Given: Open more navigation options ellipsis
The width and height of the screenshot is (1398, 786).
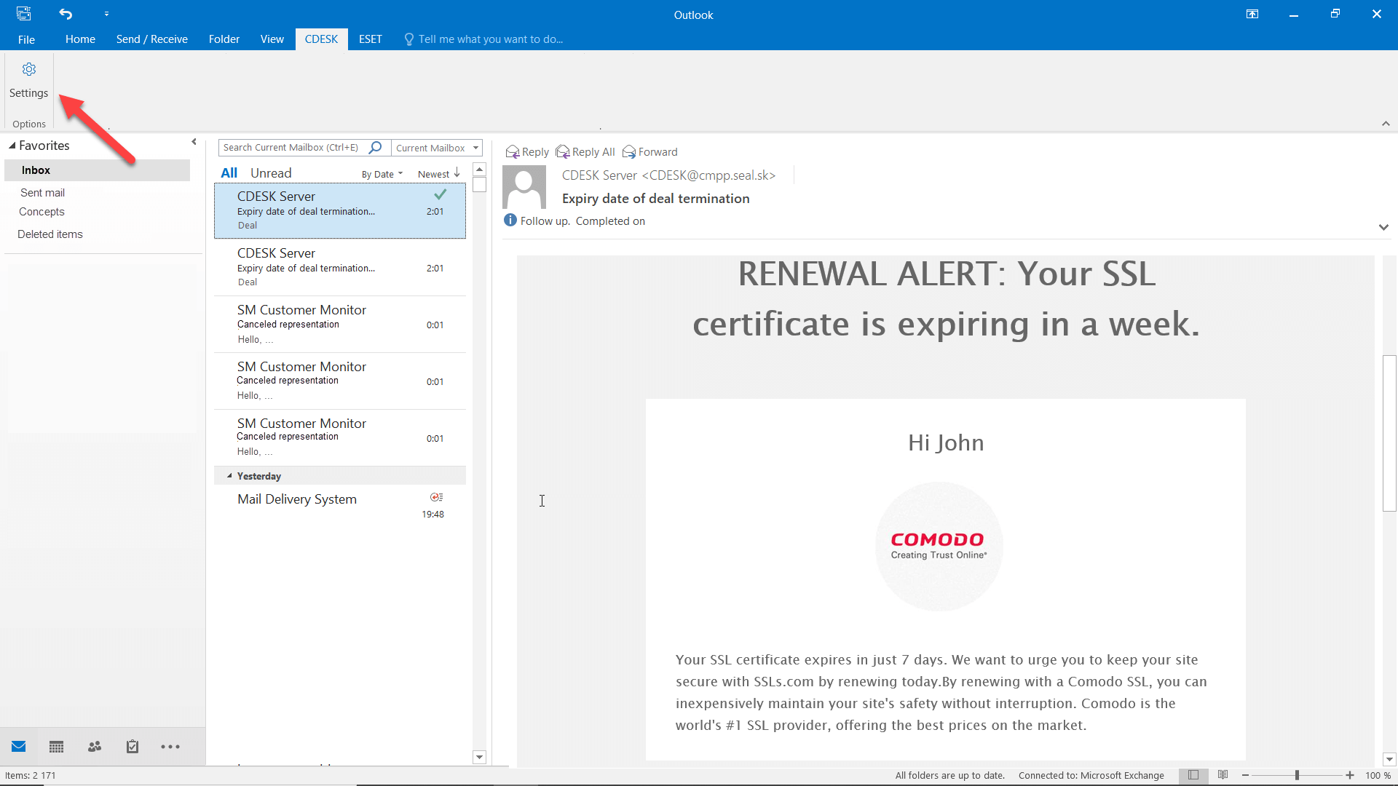Looking at the screenshot, I should (x=170, y=747).
